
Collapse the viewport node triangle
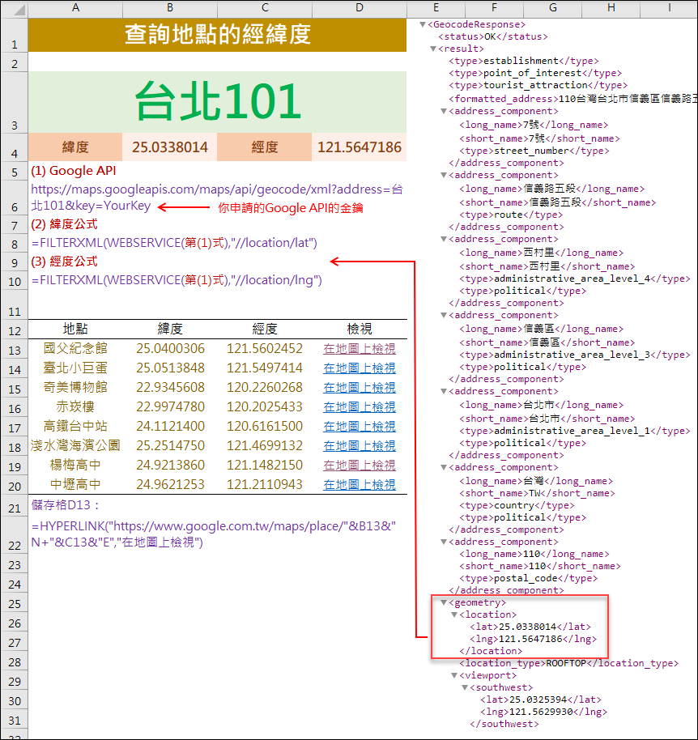click(454, 675)
